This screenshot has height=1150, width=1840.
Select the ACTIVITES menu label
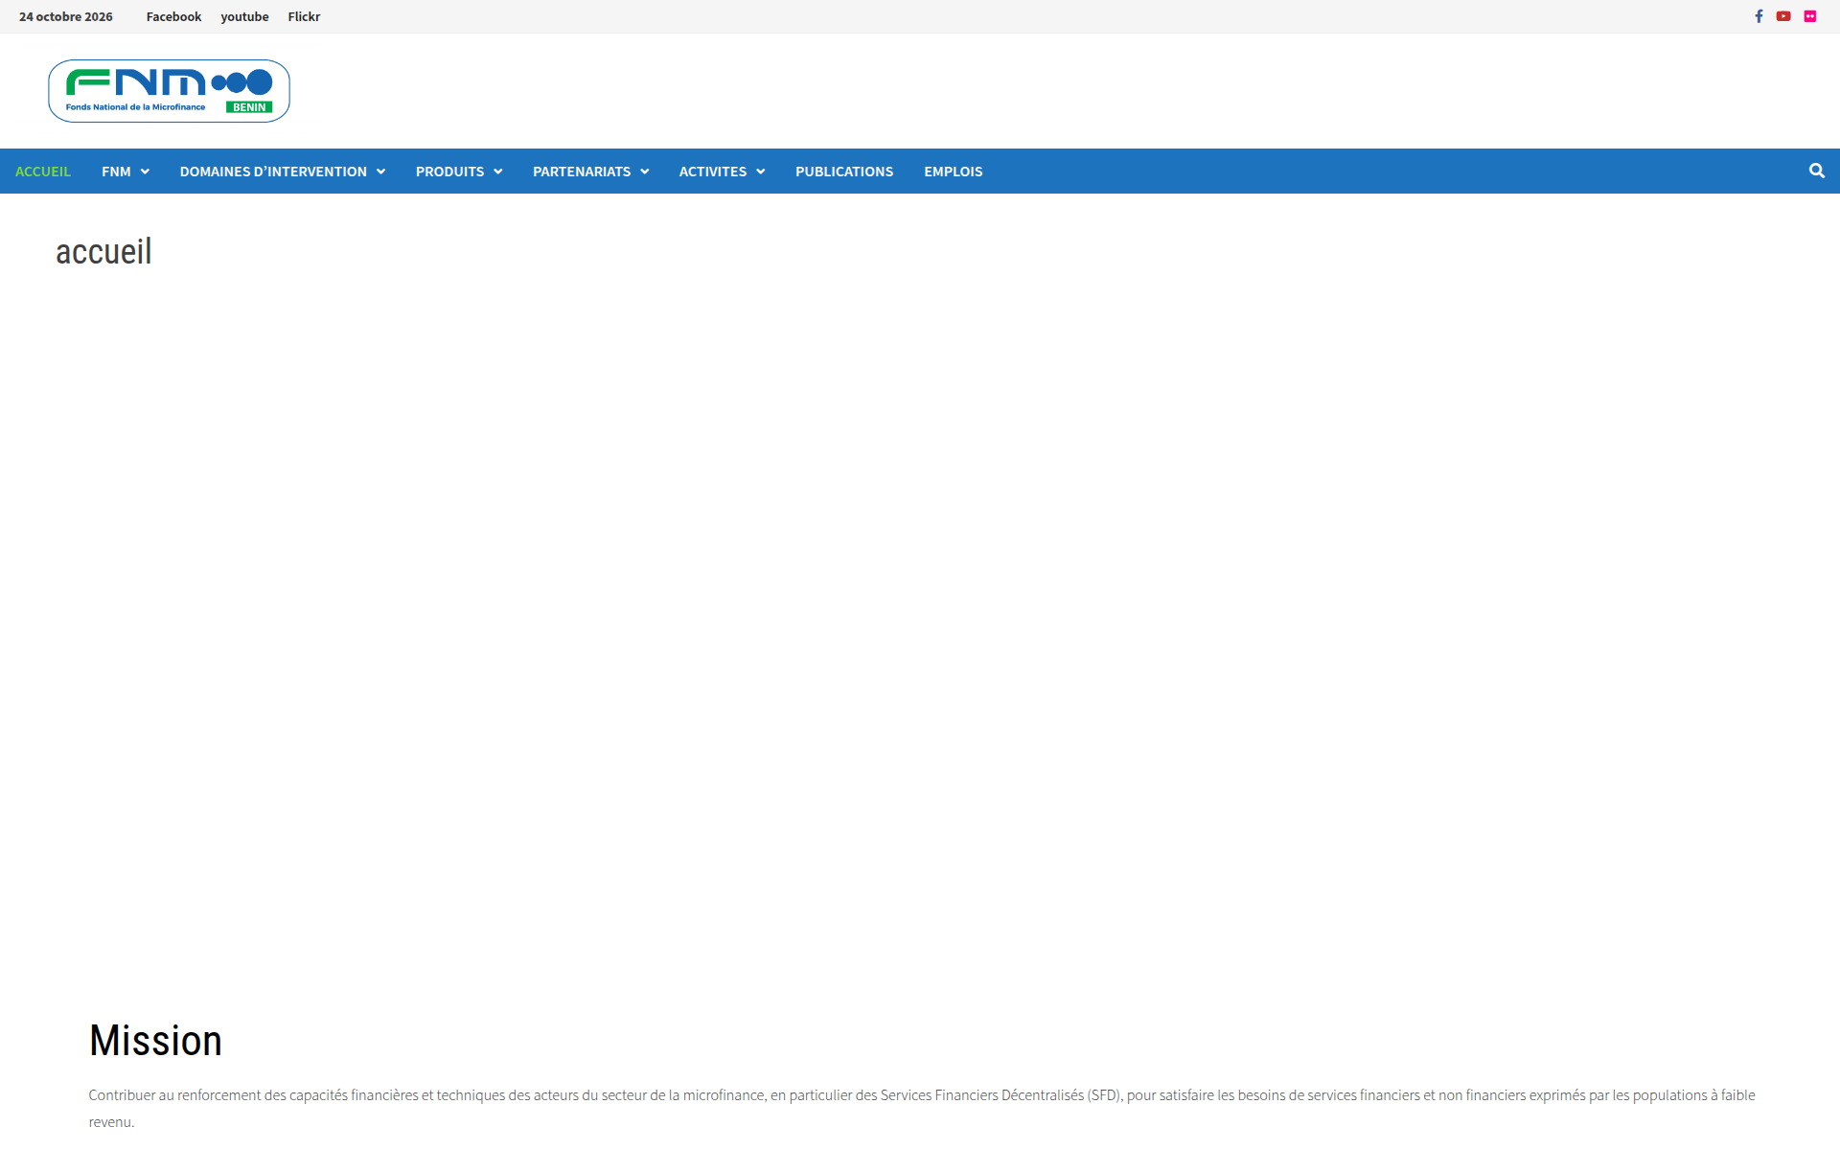(x=713, y=172)
